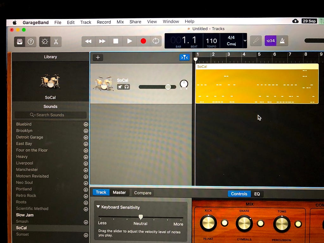Image resolution: width=324 pixels, height=243 pixels.
Task: Toggle the Catch Playhead button
Action: pyautogui.click(x=184, y=57)
